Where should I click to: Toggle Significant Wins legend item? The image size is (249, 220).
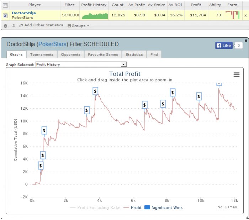[163, 208]
